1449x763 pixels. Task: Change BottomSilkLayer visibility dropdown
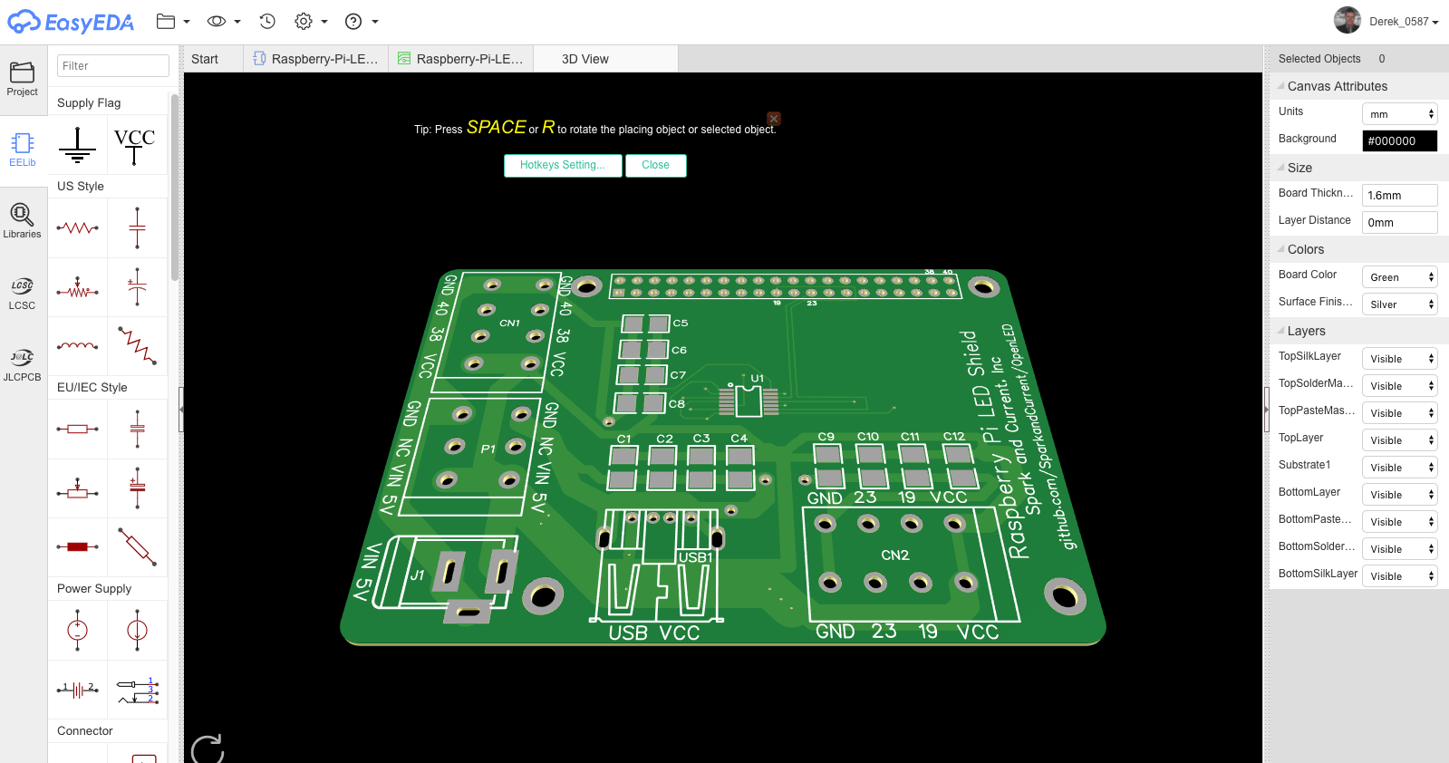[1399, 575]
